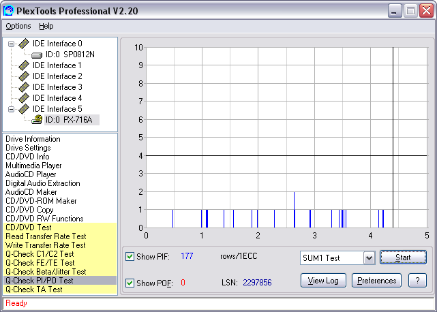
Task: Click the IDE Interface 0 chip icon
Action: tap(24, 44)
